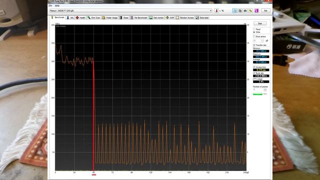
Task: Switch to the Health tab
Action: pyautogui.click(x=80, y=18)
